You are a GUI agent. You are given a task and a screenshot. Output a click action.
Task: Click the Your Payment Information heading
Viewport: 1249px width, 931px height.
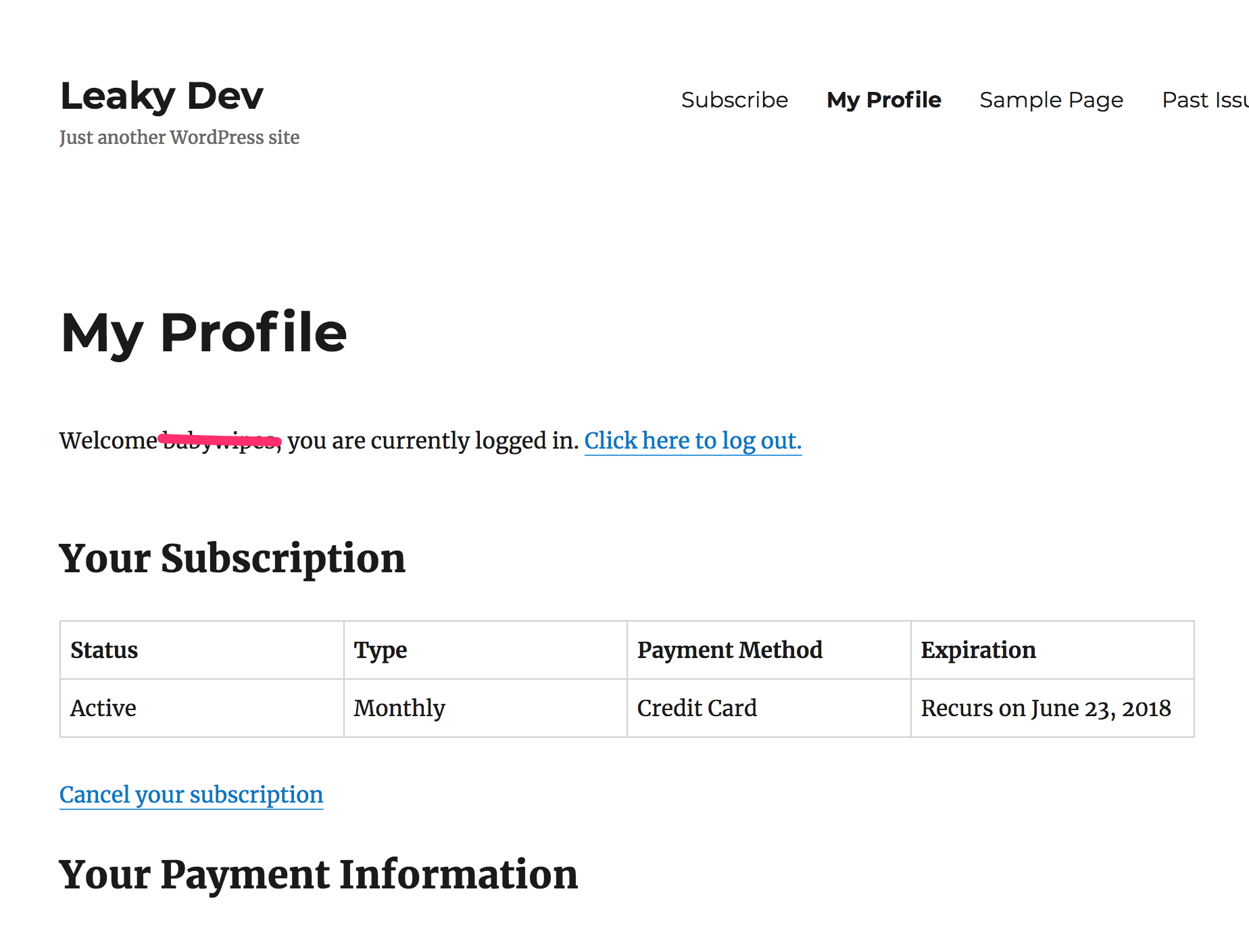318,874
